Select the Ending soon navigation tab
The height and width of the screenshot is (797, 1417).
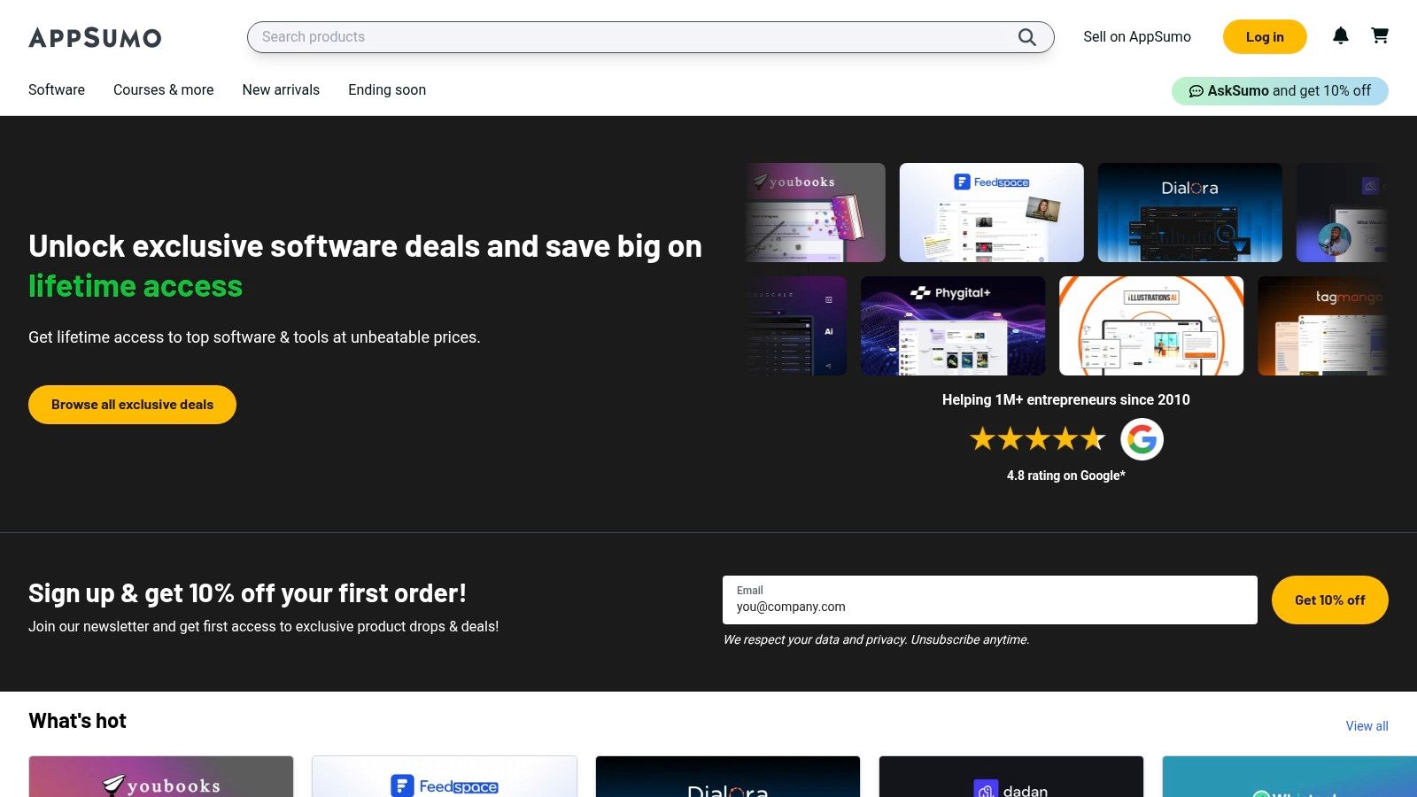point(386,89)
